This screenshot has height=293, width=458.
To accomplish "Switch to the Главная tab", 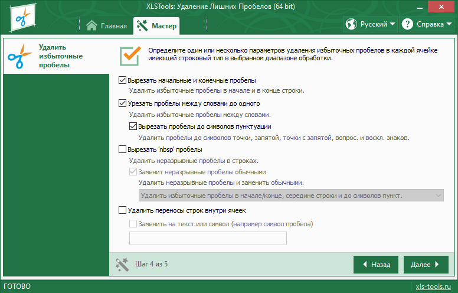I will pos(106,26).
